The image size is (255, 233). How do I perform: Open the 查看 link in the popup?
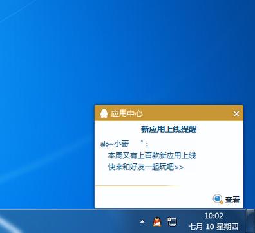(232, 200)
